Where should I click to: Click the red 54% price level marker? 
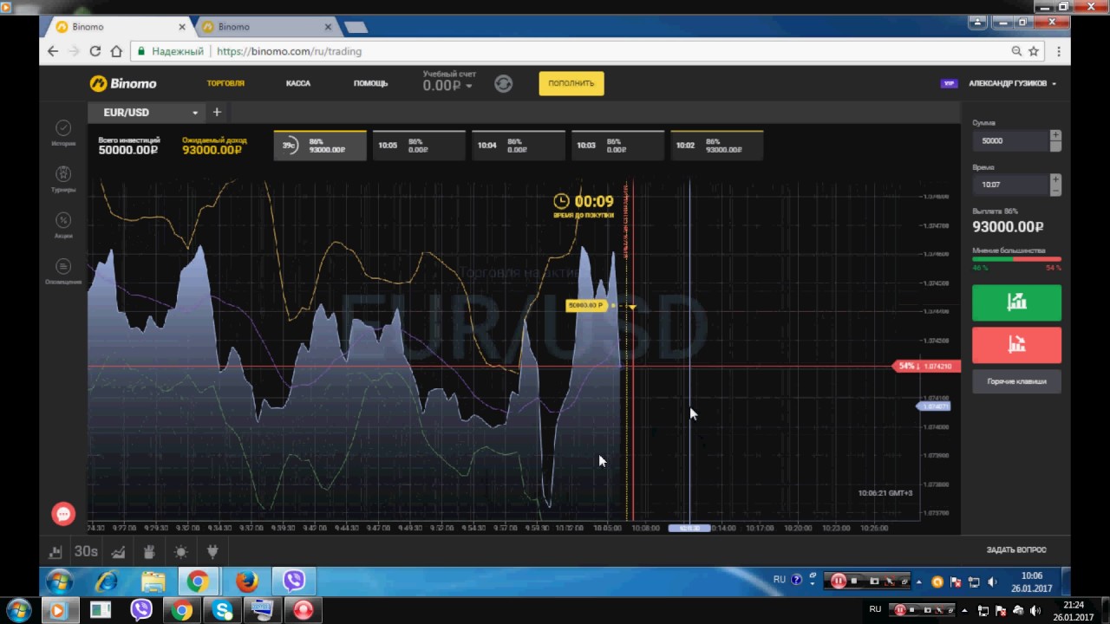point(926,367)
